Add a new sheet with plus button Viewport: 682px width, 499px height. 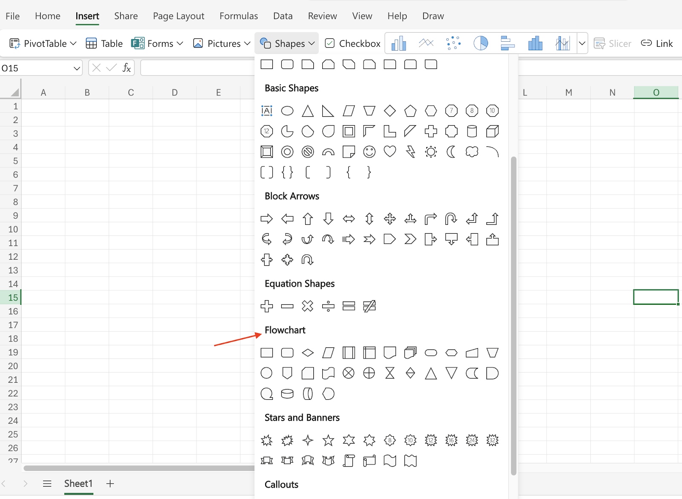coord(110,484)
